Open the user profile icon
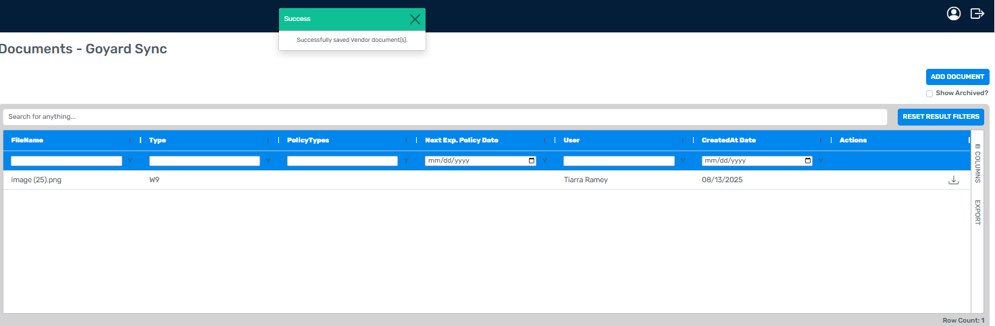 954,13
